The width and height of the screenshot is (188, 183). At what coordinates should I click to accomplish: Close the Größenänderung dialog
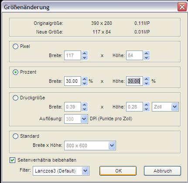pyautogui.click(x=182, y=7)
